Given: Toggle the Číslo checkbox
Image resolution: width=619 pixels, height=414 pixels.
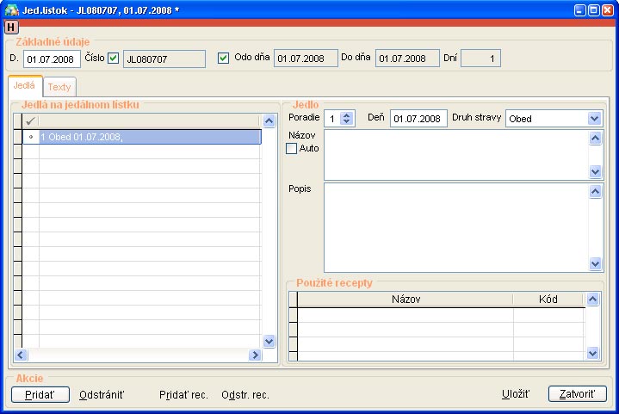Looking at the screenshot, I should tap(114, 59).
